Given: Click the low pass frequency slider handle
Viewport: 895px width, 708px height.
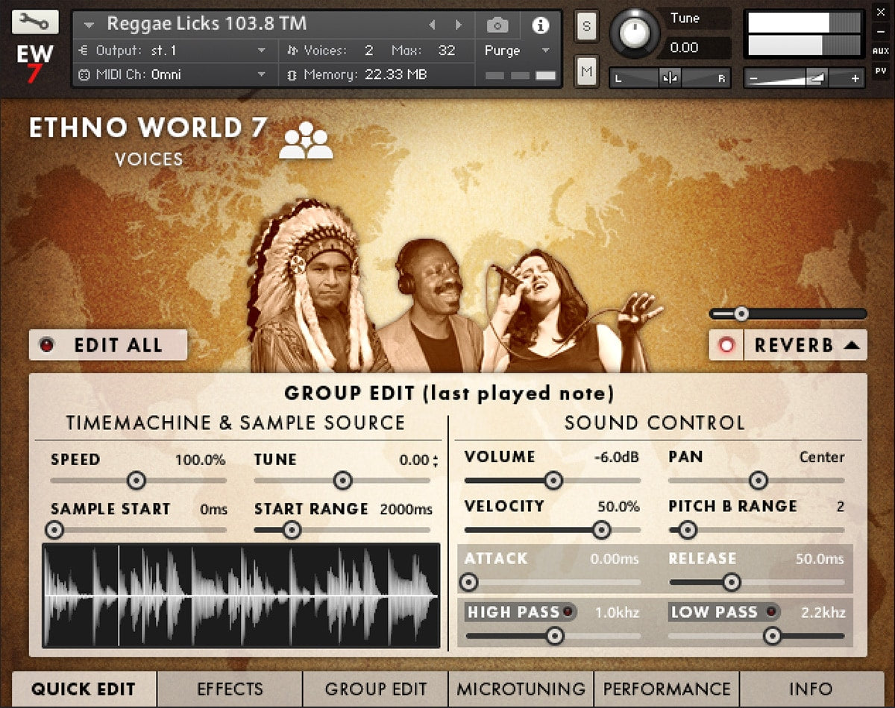Looking at the screenshot, I should [x=772, y=636].
